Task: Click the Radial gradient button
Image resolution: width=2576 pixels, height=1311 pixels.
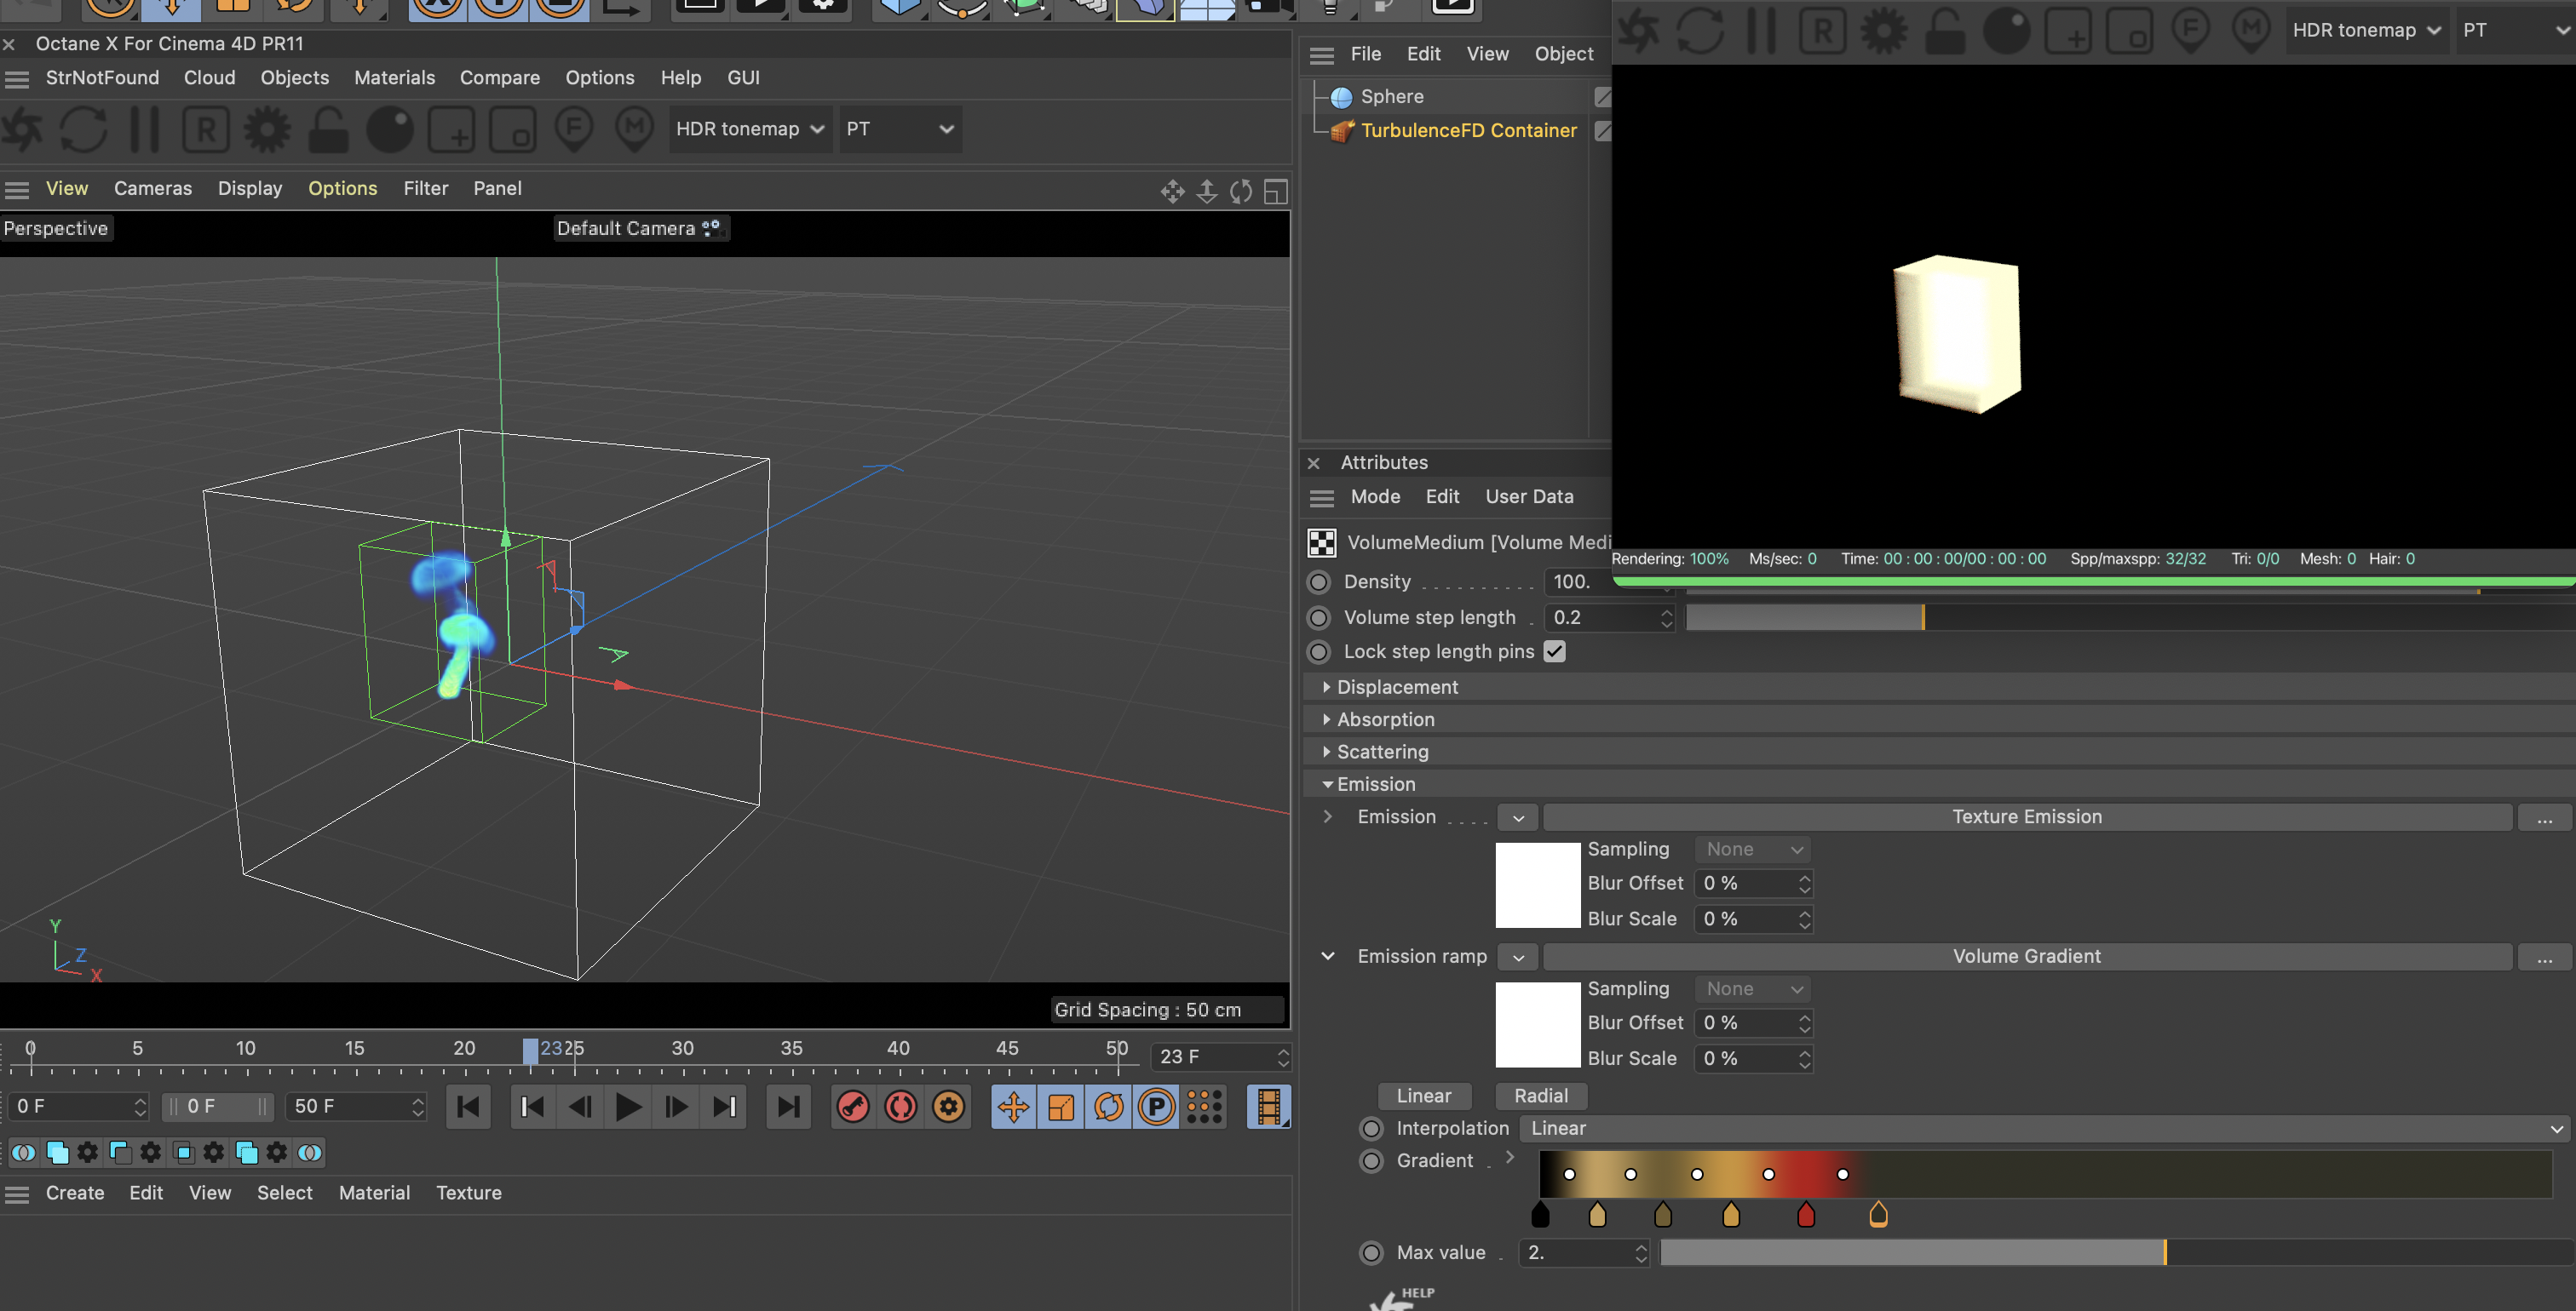Action: [1540, 1095]
